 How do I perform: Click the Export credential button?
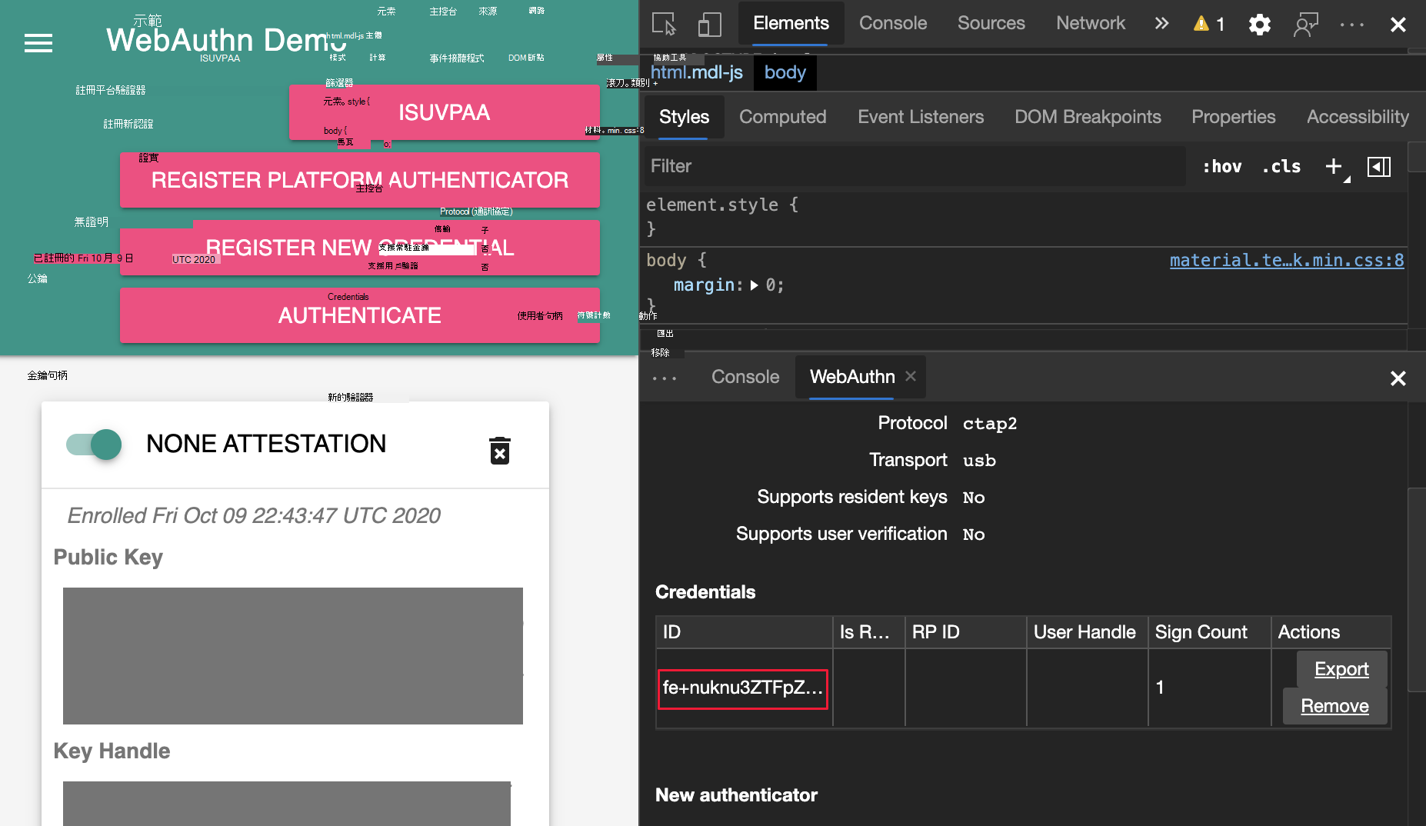[1341, 669]
